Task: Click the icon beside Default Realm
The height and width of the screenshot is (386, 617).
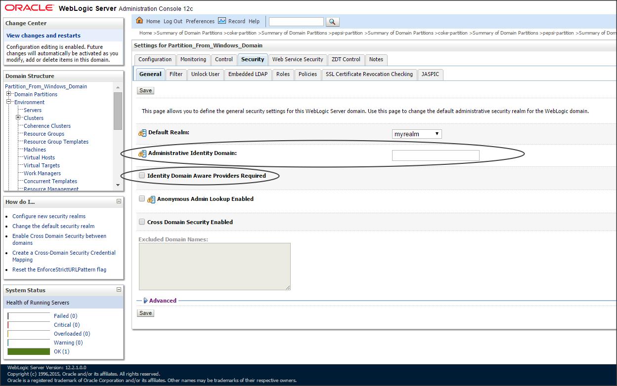Action: tap(142, 133)
